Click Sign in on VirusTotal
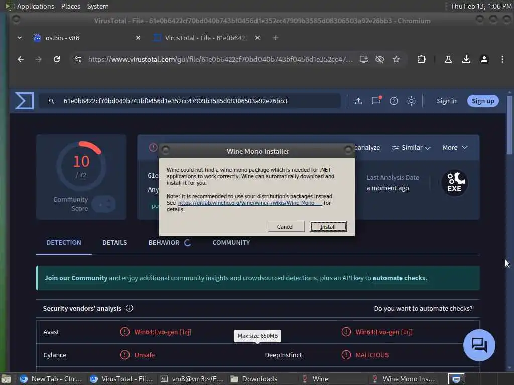 [446, 101]
